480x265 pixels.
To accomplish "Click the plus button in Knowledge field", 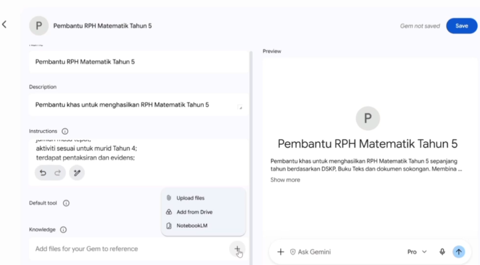I will (237, 249).
